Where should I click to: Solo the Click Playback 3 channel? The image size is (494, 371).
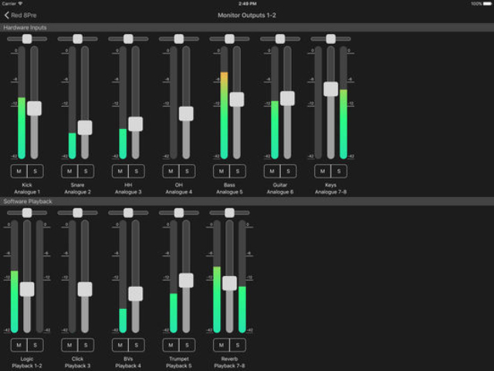point(85,345)
